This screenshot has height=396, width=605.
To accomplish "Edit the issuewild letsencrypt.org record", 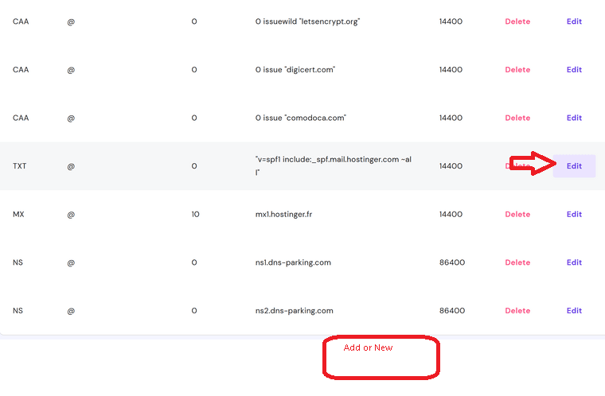I will coord(574,21).
